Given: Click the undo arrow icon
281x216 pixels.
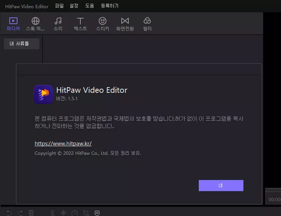Looking at the screenshot, I should (9, 213).
